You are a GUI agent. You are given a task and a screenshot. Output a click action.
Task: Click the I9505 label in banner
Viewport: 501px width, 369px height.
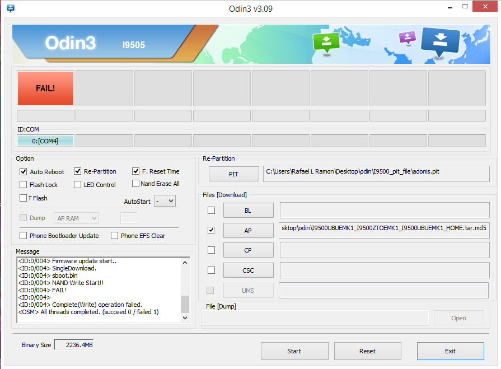point(134,45)
